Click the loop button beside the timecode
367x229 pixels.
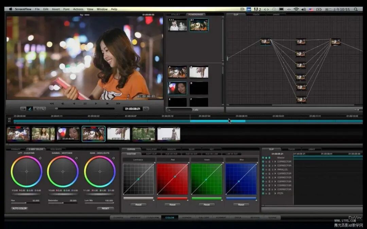[x=146, y=109]
